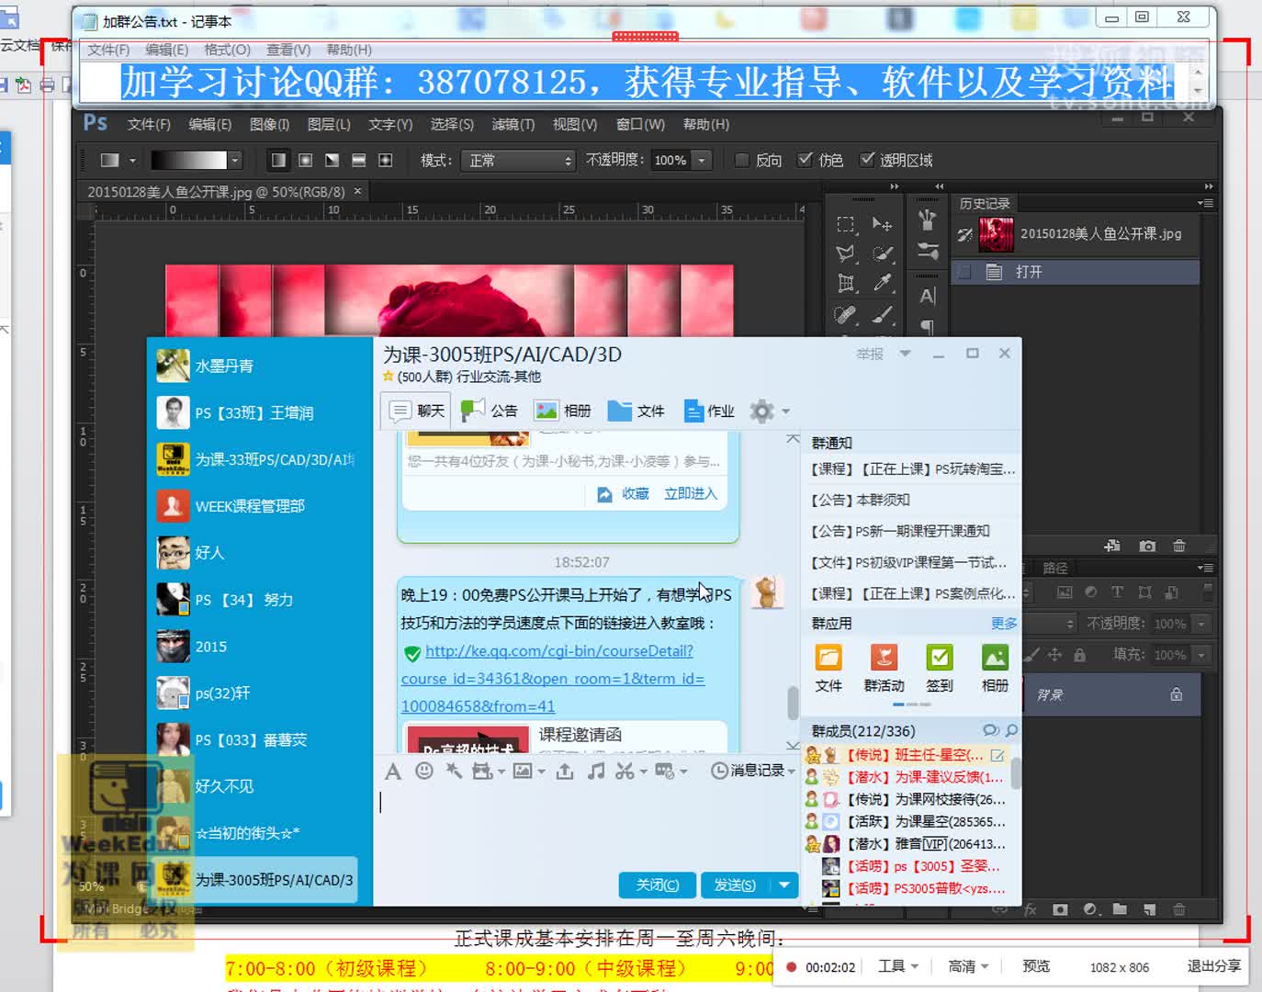This screenshot has width=1262, height=992.
Task: Open the tool preset picker arrow
Action: (132, 160)
